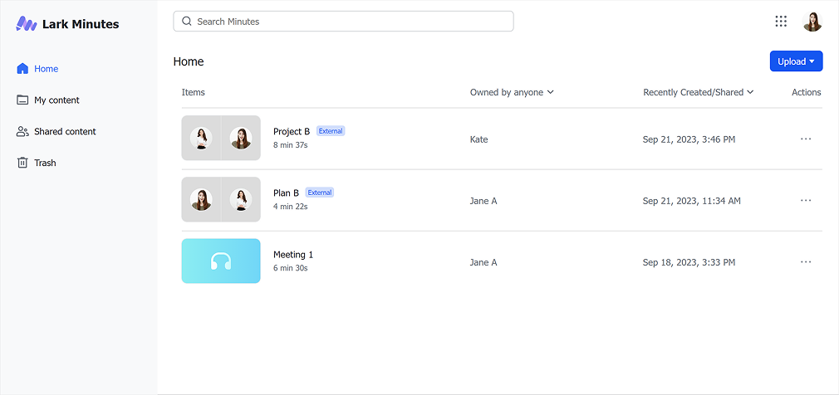Open the user profile avatar

coord(812,22)
